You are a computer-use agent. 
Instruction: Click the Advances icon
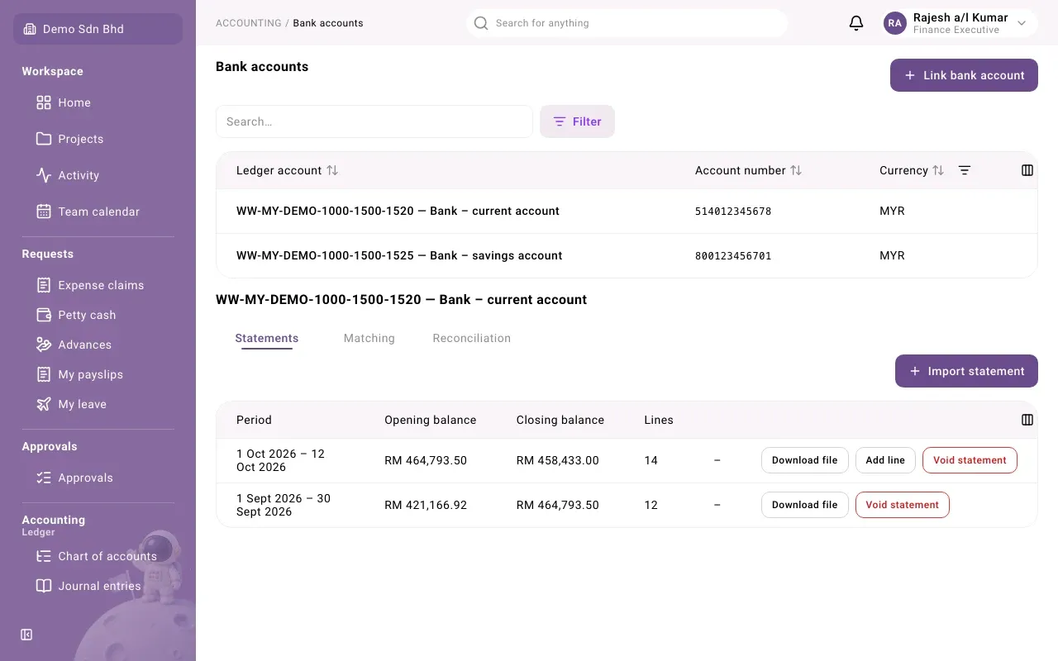(x=44, y=345)
